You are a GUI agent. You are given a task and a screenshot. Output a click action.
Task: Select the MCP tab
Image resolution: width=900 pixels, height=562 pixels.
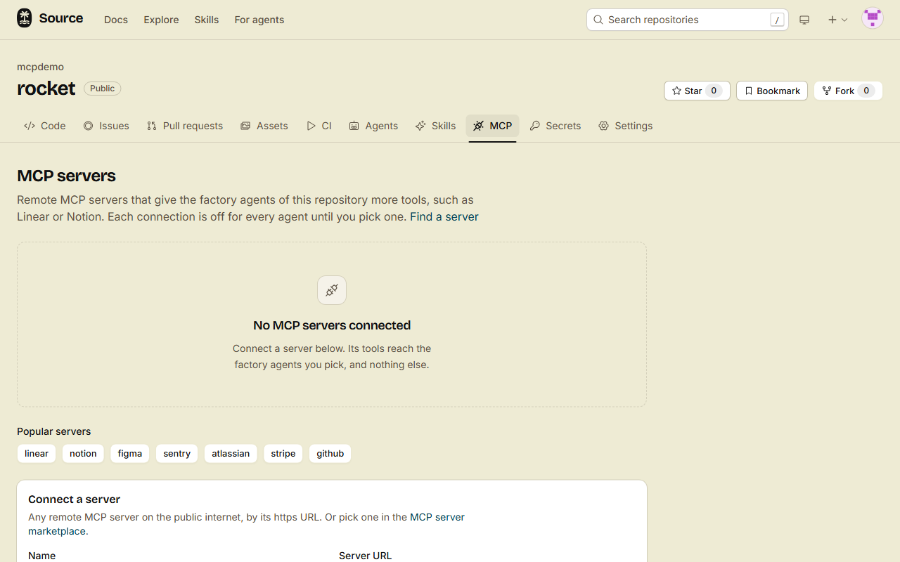(x=492, y=126)
